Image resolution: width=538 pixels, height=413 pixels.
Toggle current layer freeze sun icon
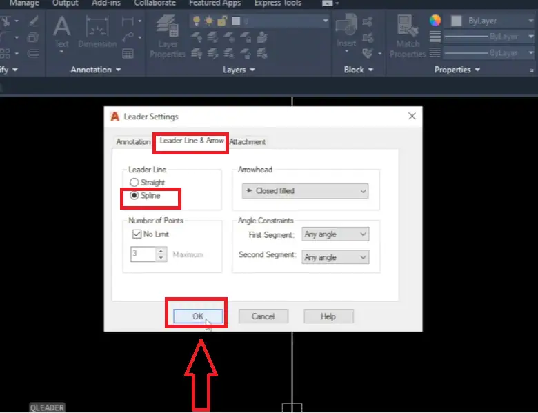click(x=209, y=21)
